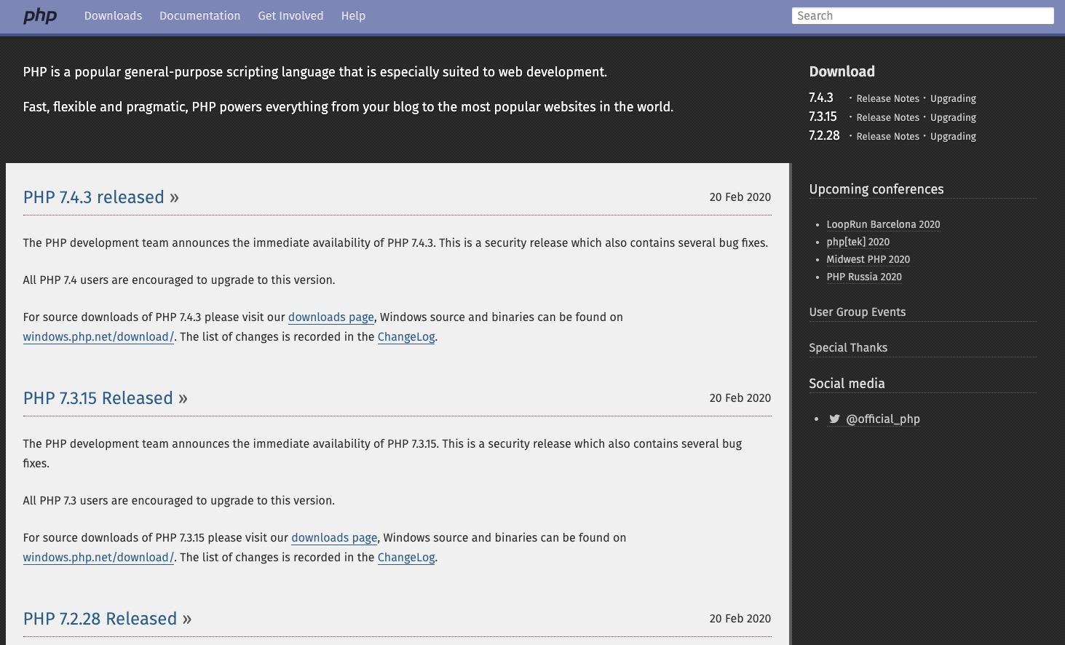1065x645 pixels.
Task: Download PHP version 7.2.28
Action: (x=824, y=135)
